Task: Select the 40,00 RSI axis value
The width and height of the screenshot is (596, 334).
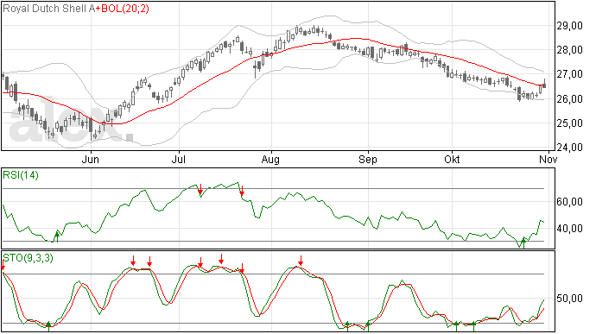Action: click(569, 229)
